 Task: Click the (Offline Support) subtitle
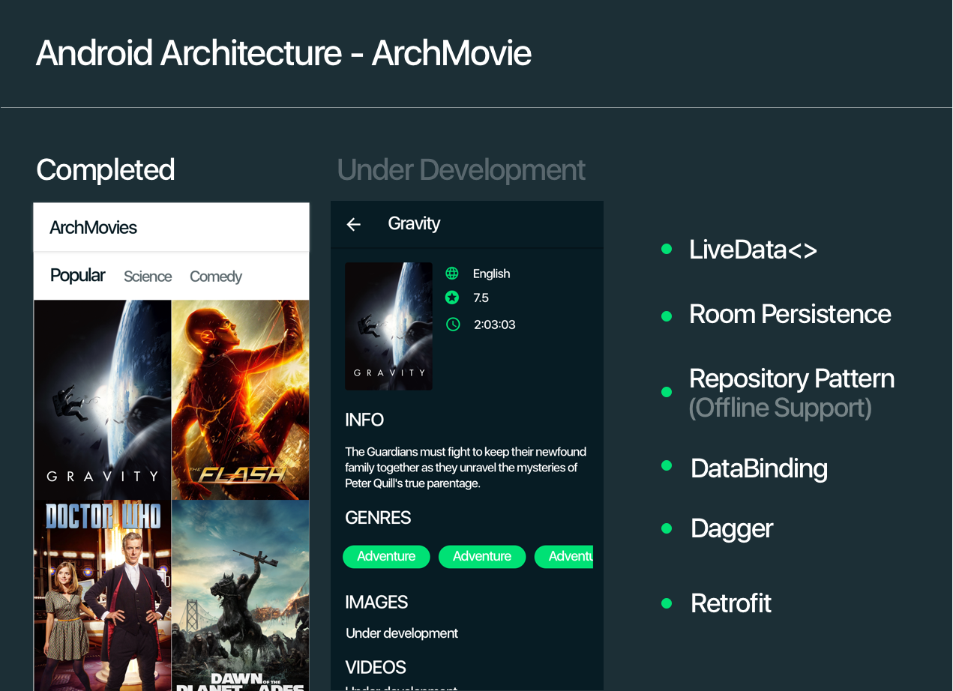click(781, 408)
